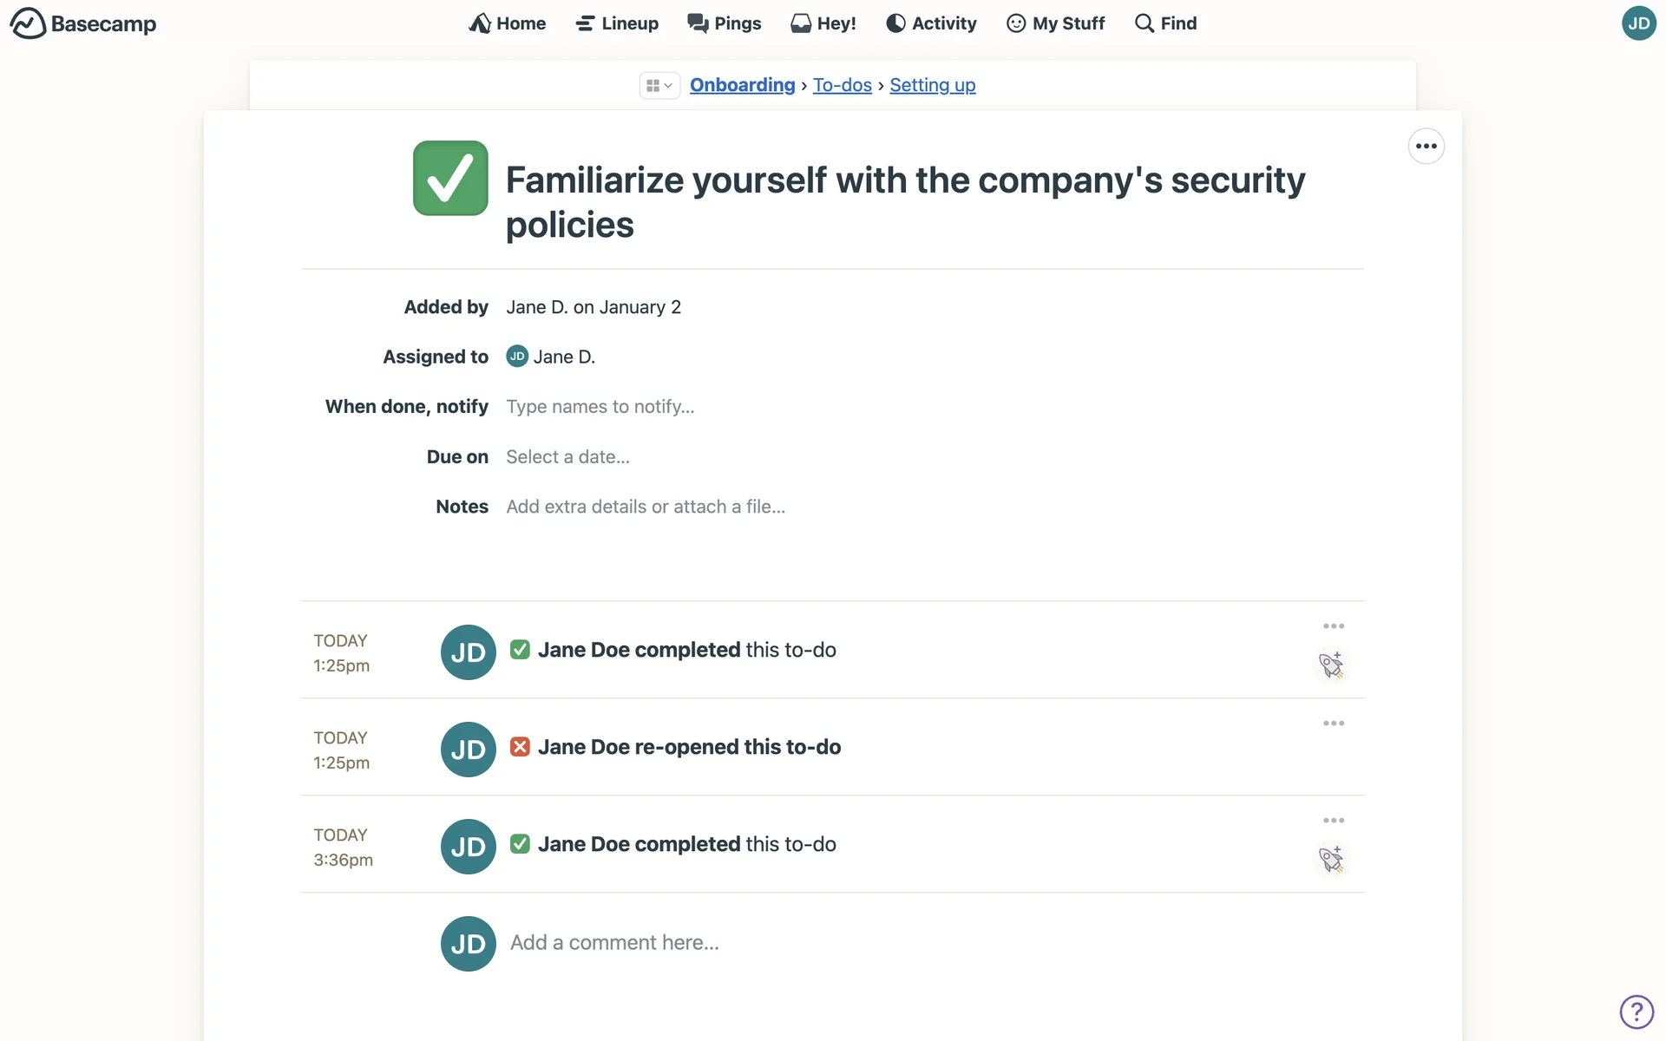Open the My Stuff menu
Image resolution: width=1666 pixels, height=1041 pixels.
(1055, 23)
